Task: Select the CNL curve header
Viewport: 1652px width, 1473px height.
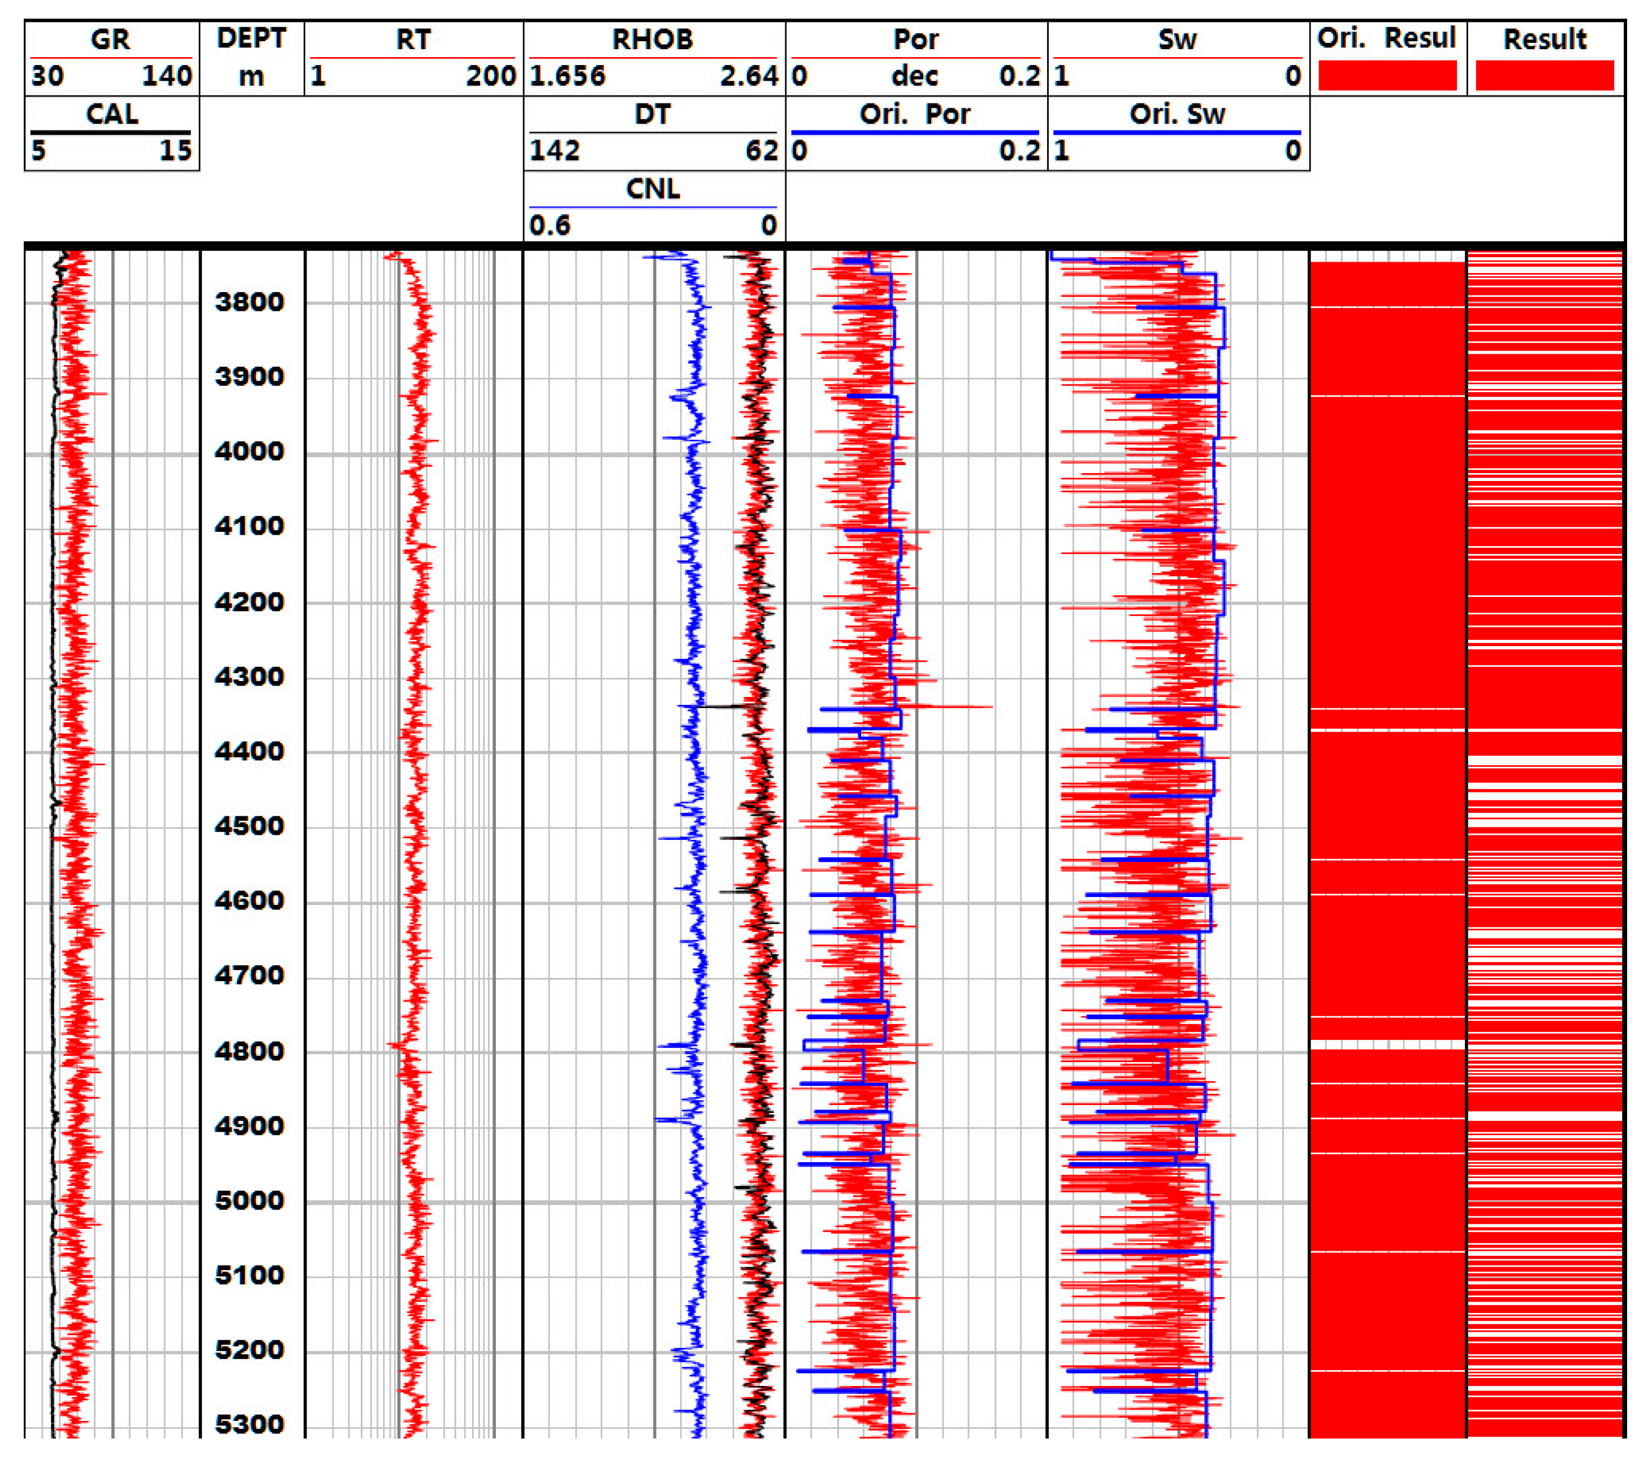Action: (652, 189)
